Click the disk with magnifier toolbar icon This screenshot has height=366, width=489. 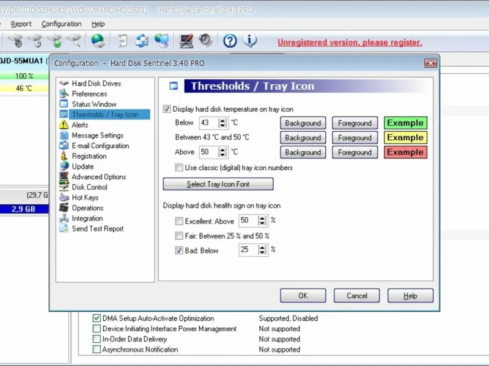point(75,41)
